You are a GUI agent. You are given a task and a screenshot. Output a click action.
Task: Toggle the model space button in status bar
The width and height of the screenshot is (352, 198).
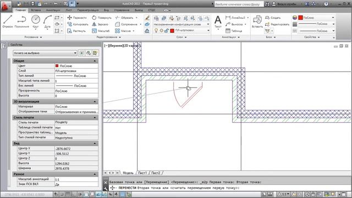264,194
